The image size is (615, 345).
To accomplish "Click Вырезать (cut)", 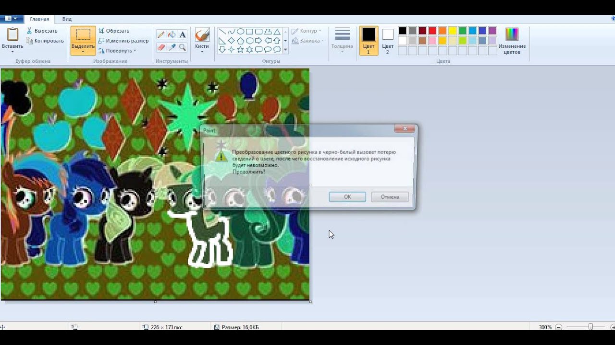I will 42,31.
